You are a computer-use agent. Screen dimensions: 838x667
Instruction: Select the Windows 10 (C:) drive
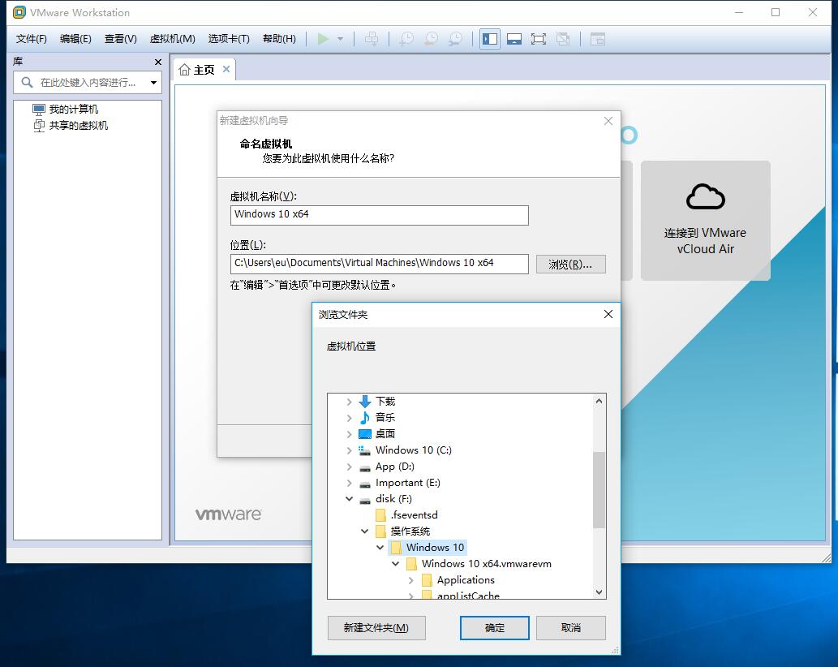tap(413, 450)
